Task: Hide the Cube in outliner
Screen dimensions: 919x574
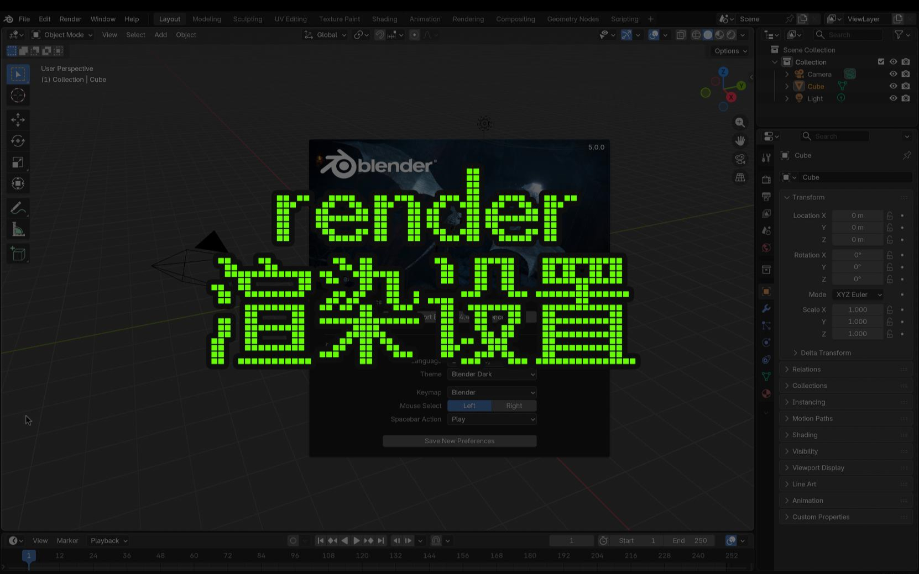Action: (893, 86)
